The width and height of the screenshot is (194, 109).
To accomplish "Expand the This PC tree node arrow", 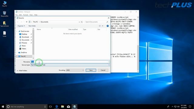I will pos(17,56).
